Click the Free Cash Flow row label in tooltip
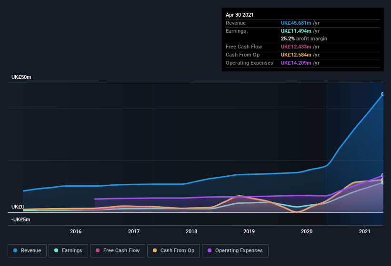The image size is (391, 266). click(x=244, y=47)
